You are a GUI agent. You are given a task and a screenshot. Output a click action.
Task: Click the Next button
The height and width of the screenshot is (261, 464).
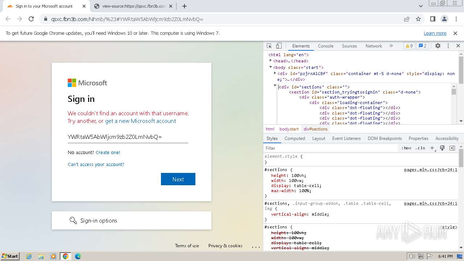[178, 179]
